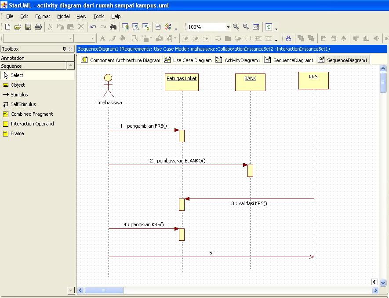This screenshot has height=298, width=389.
Task: Click the Delete X icon in the toolbar
Action: pyautogui.click(x=81, y=26)
